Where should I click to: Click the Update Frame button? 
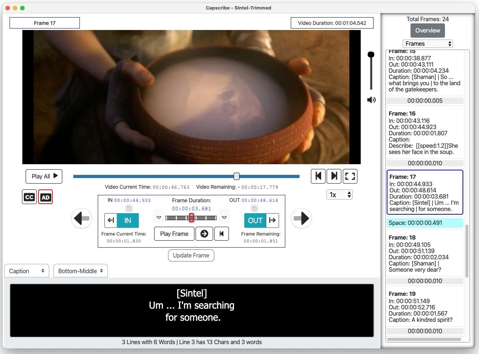[191, 255]
